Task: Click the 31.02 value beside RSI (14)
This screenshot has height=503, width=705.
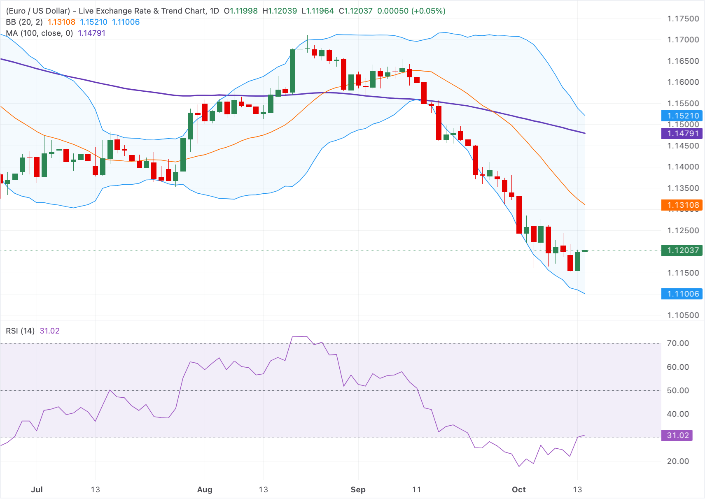Action: click(49, 331)
